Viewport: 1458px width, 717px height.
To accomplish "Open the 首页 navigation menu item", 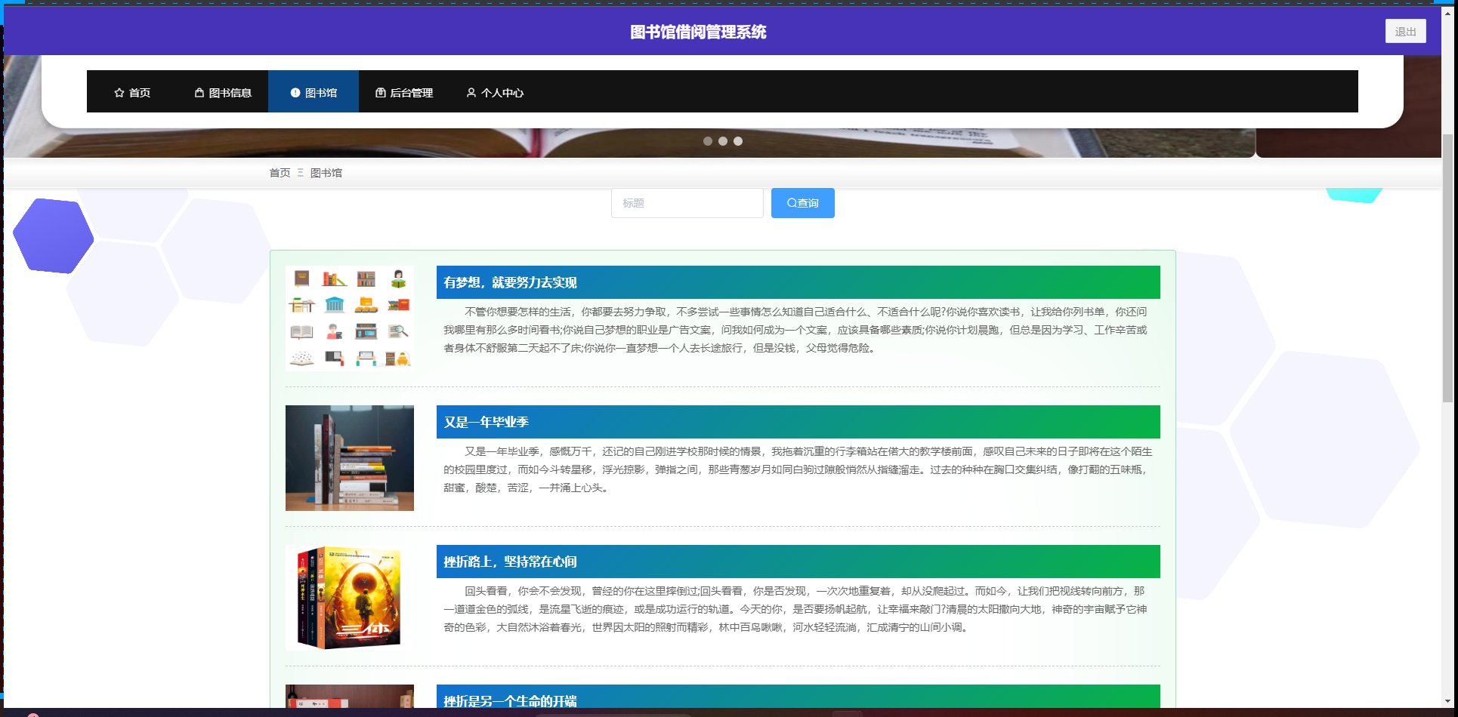I will pyautogui.click(x=132, y=92).
